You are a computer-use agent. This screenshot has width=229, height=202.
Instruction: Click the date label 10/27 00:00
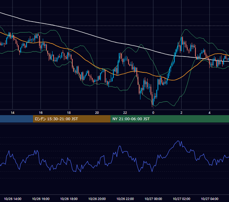pyautogui.click(x=153, y=199)
